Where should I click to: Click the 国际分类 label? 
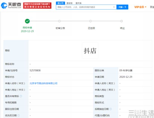99,70
